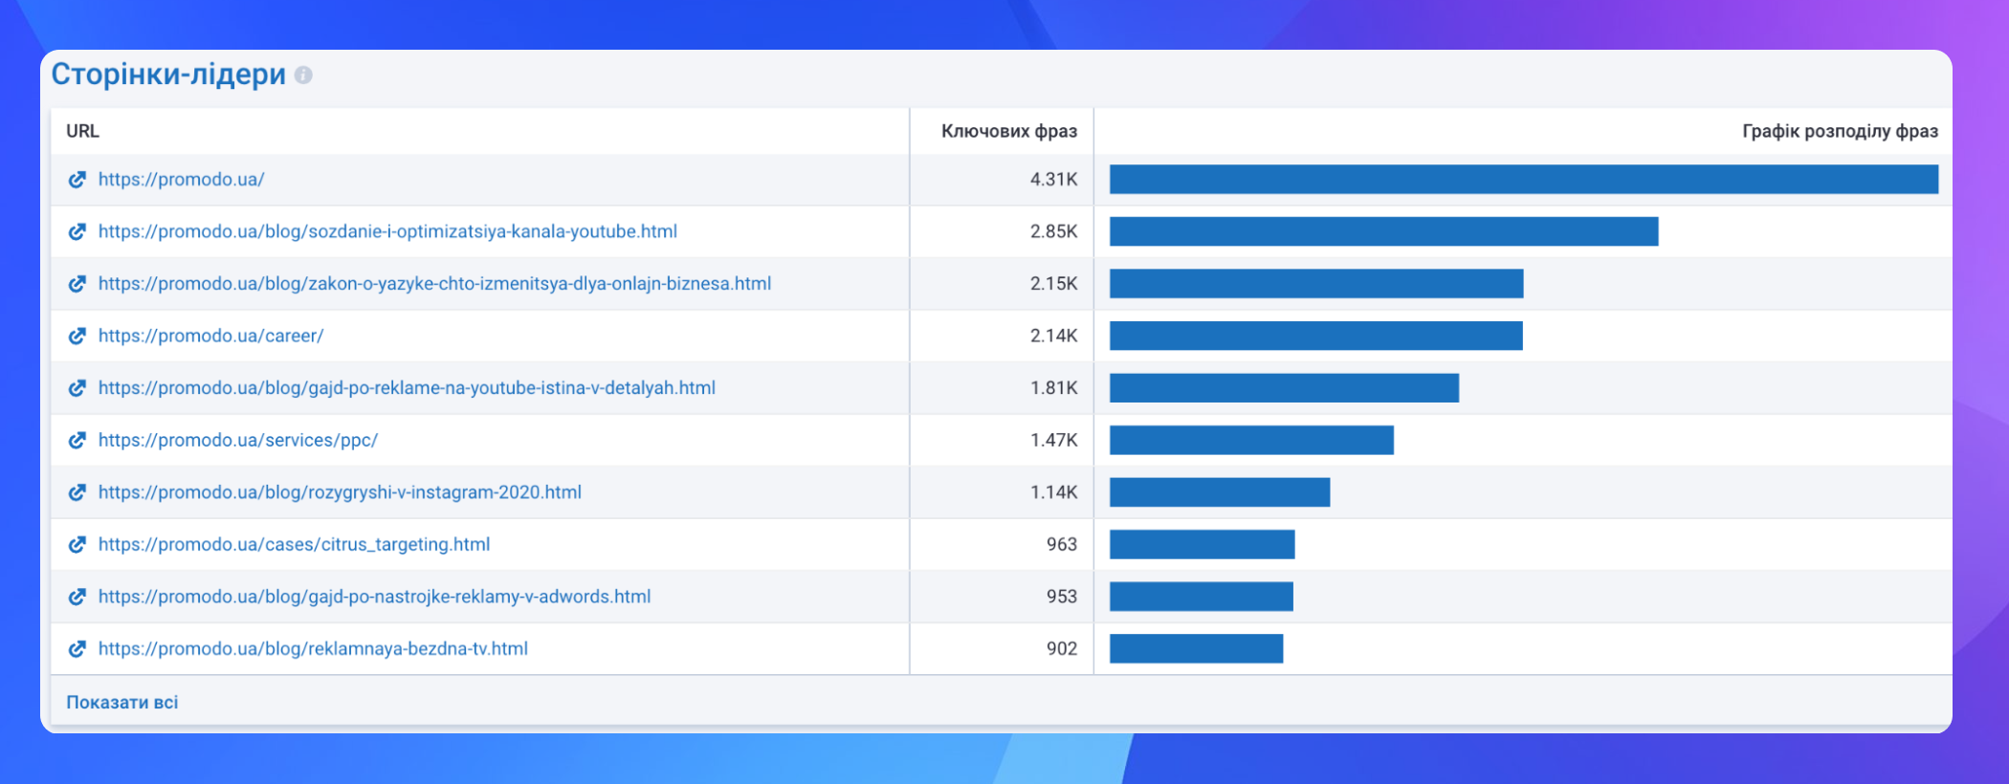Screen dimensions: 2009x784
Task: Open the https://promodo.ua/ link
Action: [181, 180]
